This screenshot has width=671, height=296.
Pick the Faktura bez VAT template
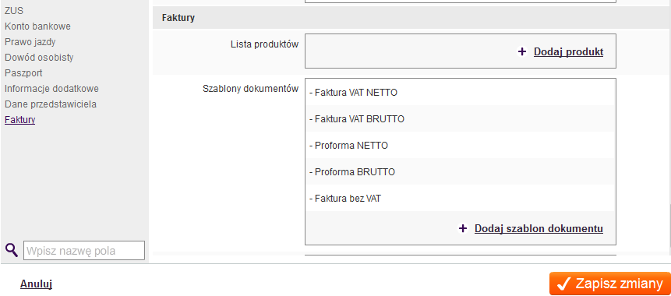[x=461, y=199]
